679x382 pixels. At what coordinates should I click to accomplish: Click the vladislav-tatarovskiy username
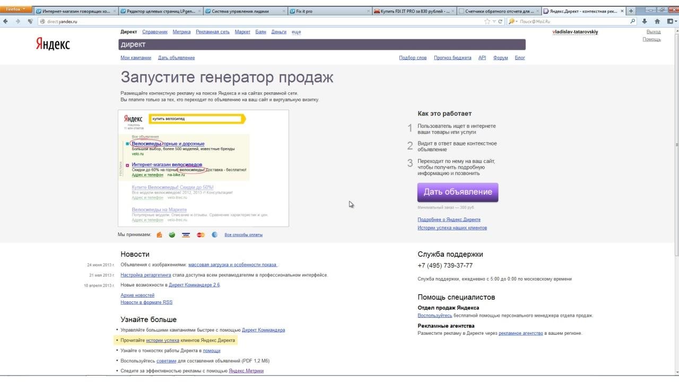[x=575, y=32]
